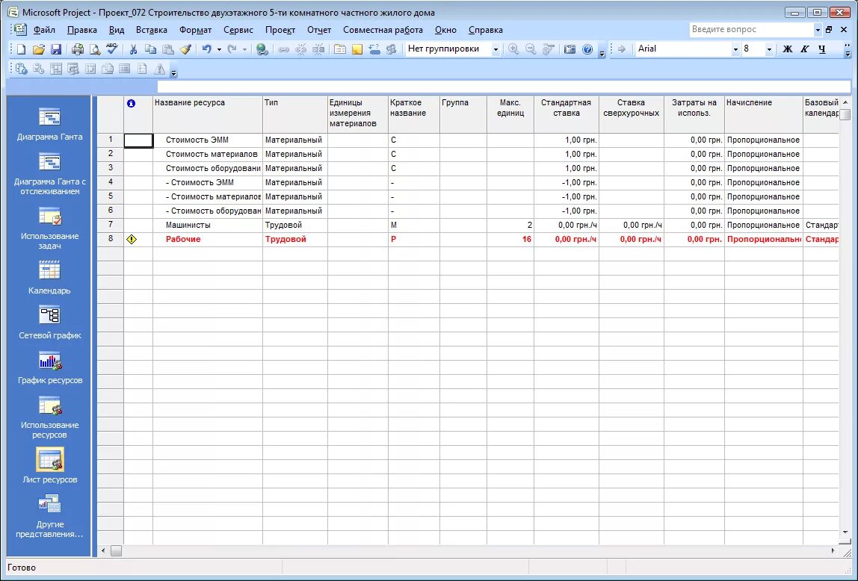This screenshot has height=581, width=858.
Task: Create a new project file
Action: tap(22, 49)
